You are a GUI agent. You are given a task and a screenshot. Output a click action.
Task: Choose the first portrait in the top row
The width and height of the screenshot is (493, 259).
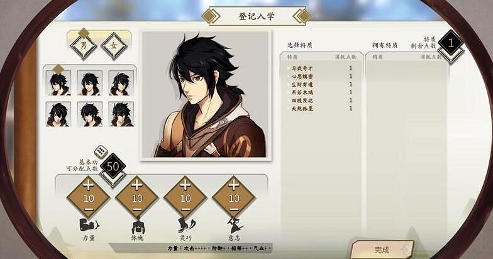[58, 83]
